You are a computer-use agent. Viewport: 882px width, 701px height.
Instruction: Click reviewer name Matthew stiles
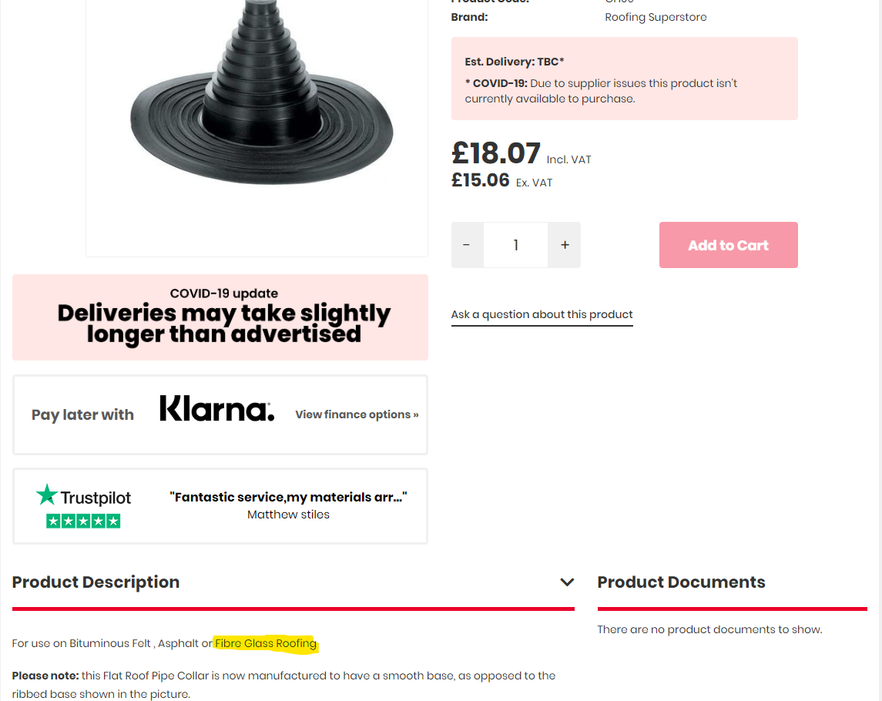288,515
